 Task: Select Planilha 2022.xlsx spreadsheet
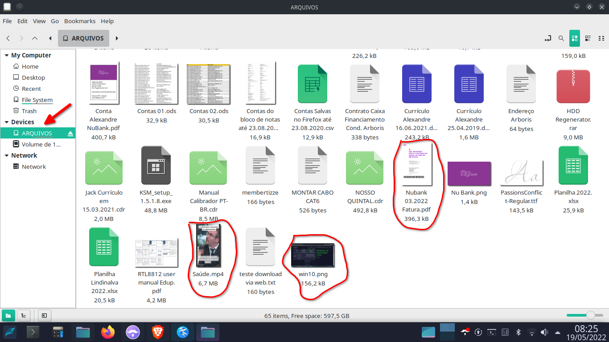tap(573, 180)
